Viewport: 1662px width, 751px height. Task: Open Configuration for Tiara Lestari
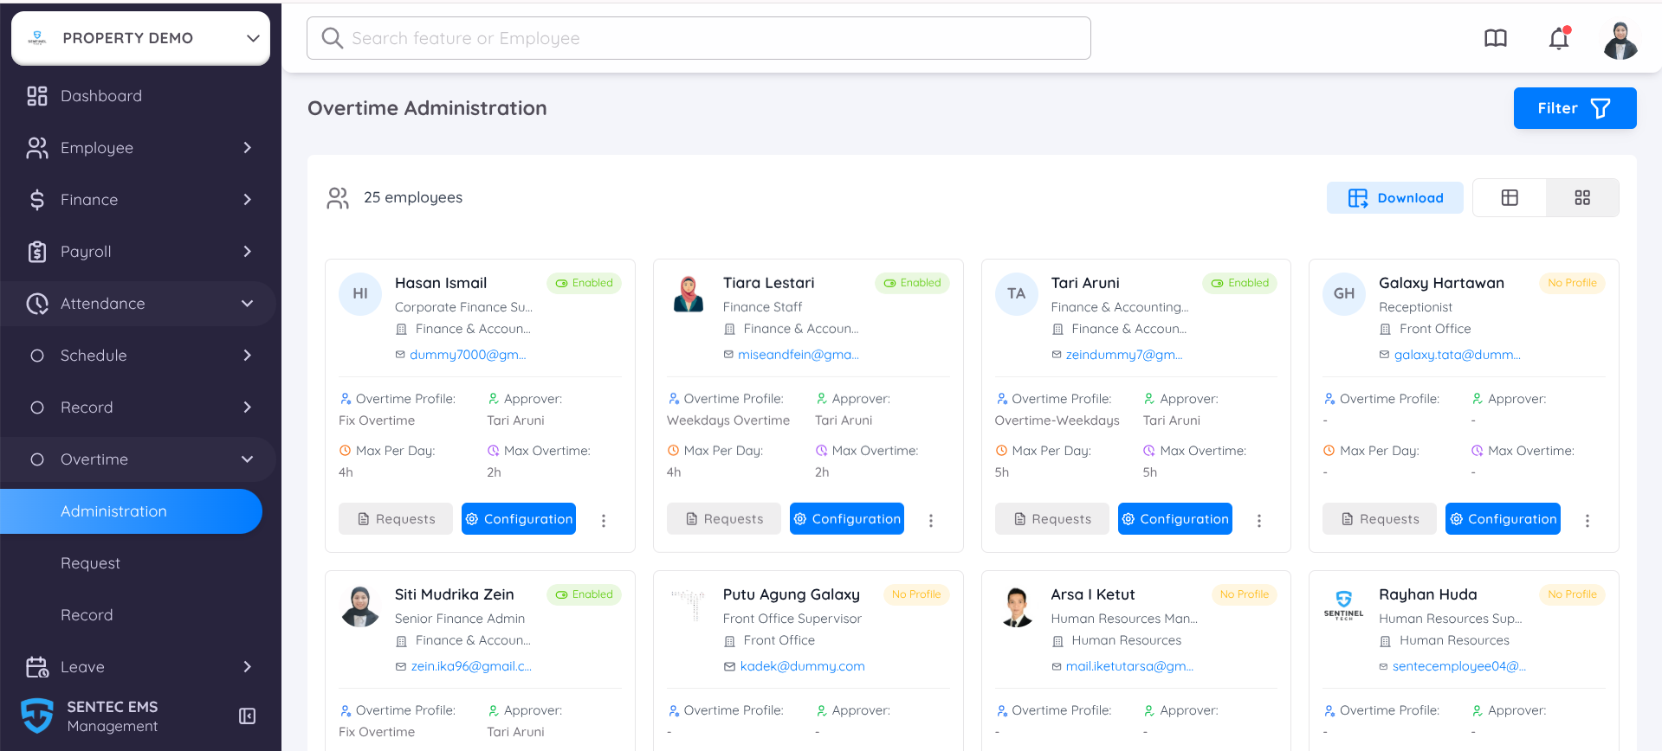(846, 519)
